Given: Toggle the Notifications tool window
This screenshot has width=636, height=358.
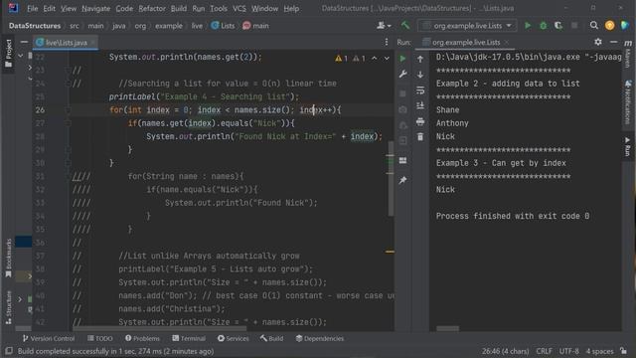Looking at the screenshot, I should tap(628, 101).
